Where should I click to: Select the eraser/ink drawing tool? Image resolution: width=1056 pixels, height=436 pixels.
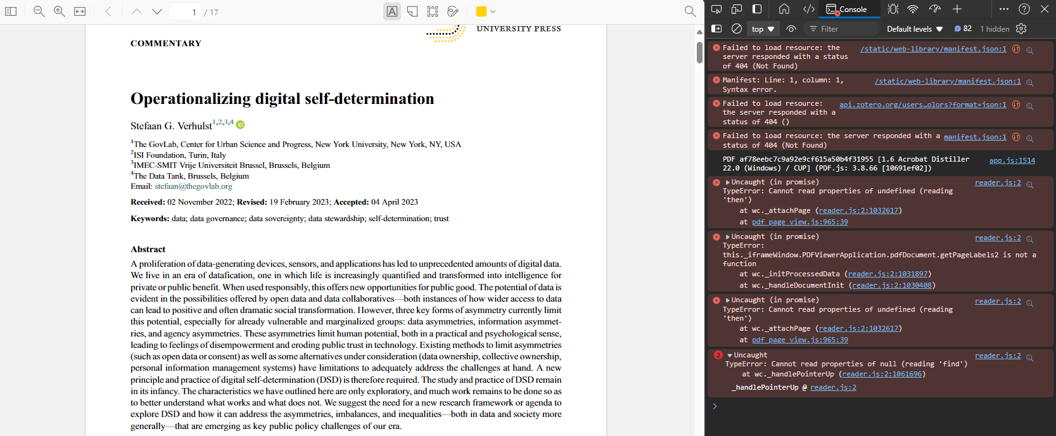click(x=453, y=11)
